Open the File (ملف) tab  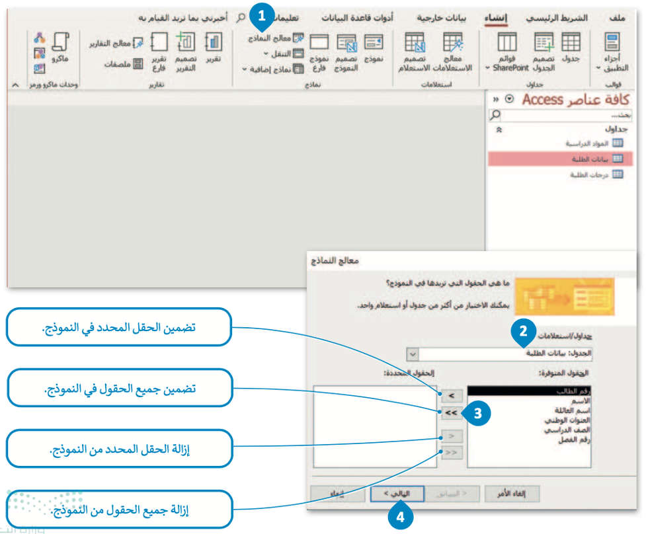(617, 18)
